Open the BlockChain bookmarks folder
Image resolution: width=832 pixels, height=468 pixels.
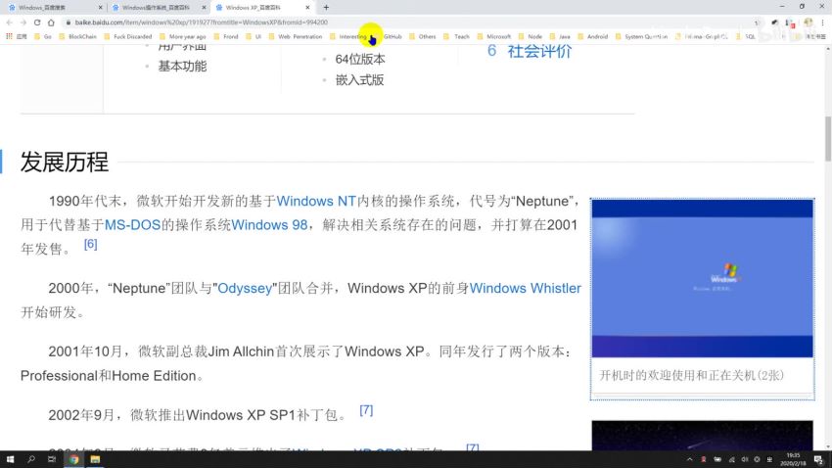pyautogui.click(x=77, y=36)
